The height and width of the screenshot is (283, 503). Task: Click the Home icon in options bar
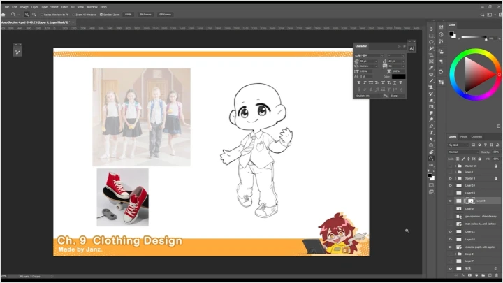point(4,14)
